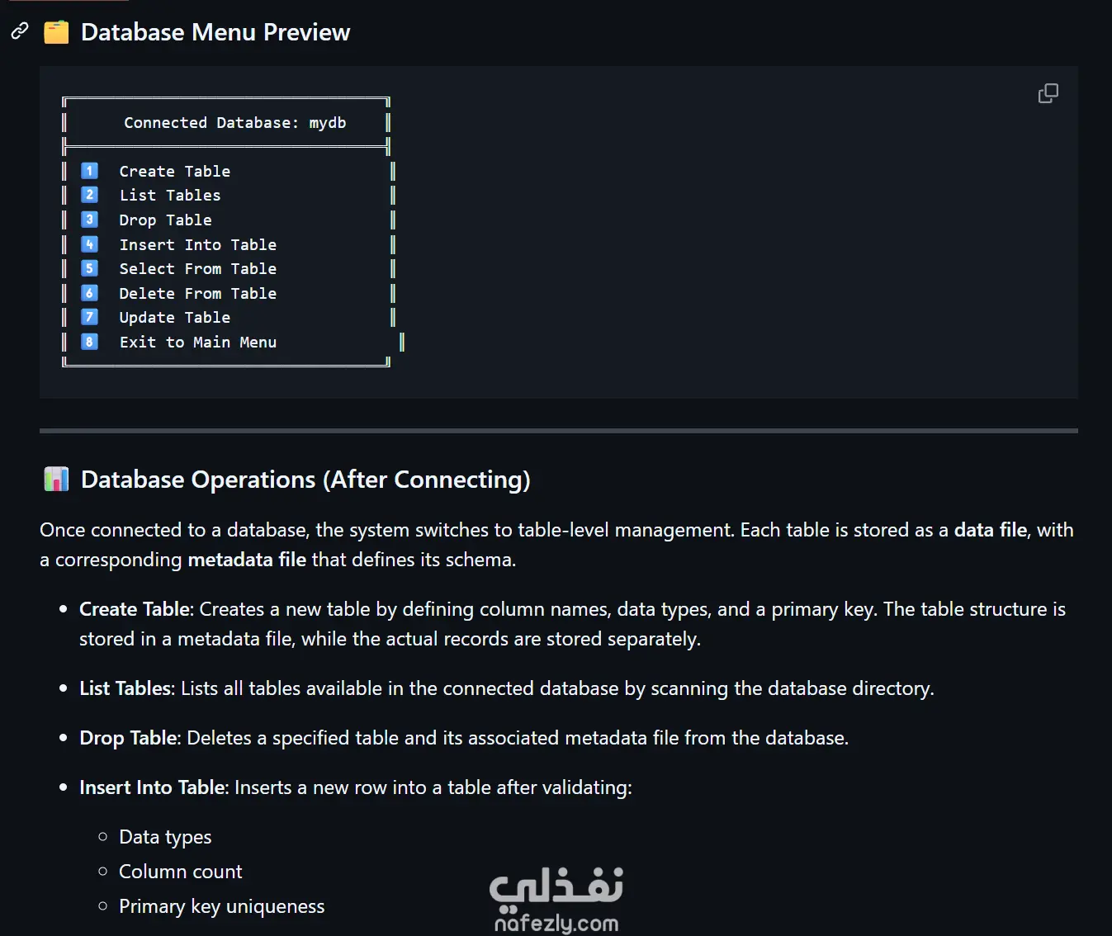Click the number 2 keycap beside List Tables
Image resolution: width=1112 pixels, height=936 pixels.
tap(90, 195)
